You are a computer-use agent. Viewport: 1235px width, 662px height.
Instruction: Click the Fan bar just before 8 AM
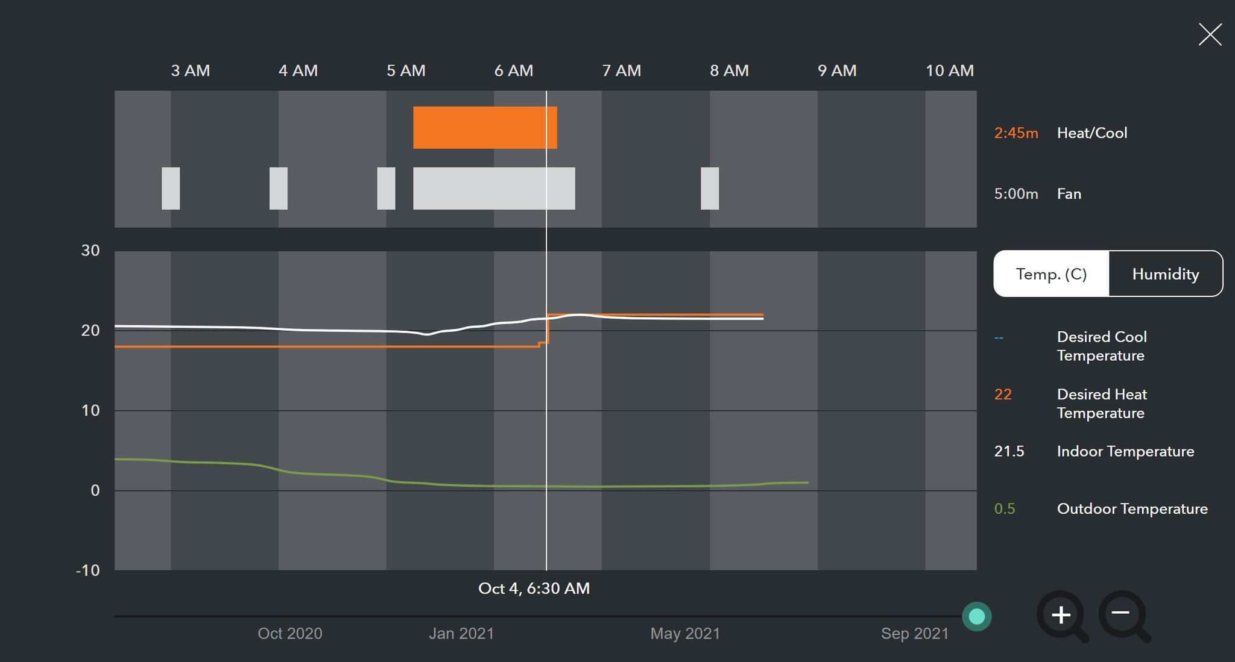[x=710, y=189]
